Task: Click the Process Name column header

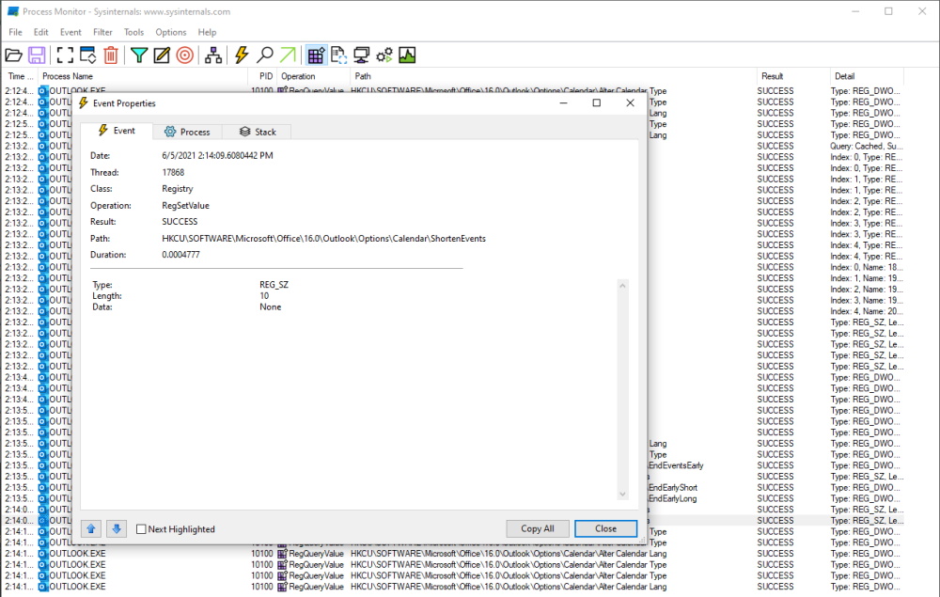Action: pos(143,76)
